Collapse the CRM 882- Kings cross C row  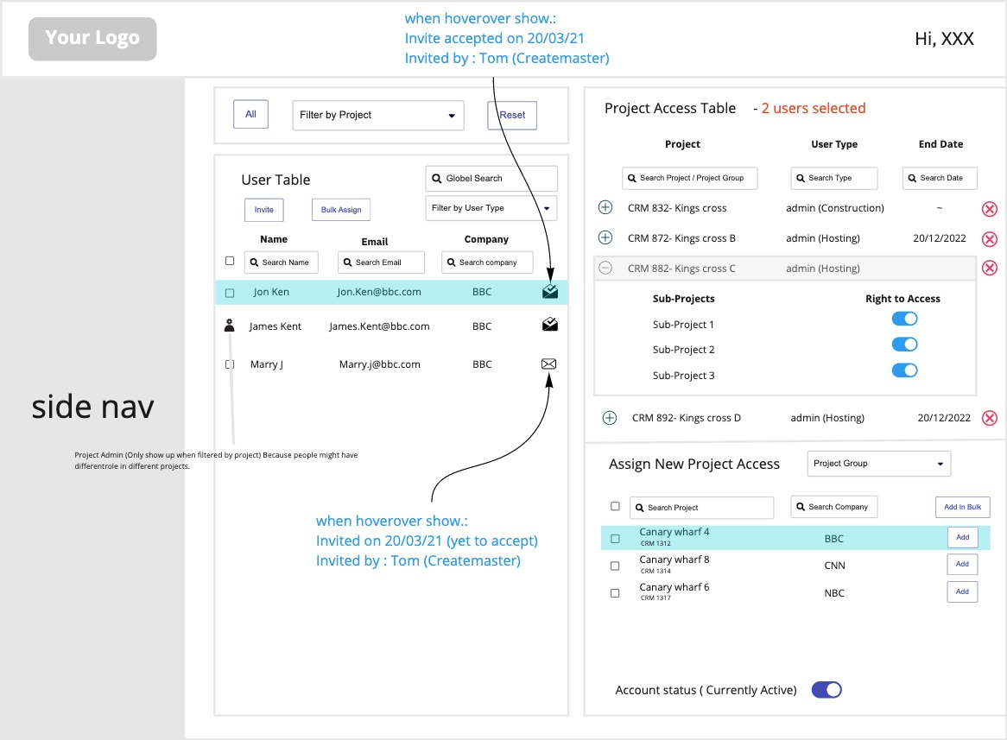coord(605,269)
